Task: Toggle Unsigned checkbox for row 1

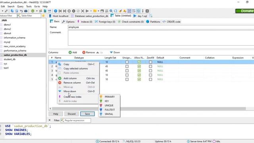Action: (127, 62)
